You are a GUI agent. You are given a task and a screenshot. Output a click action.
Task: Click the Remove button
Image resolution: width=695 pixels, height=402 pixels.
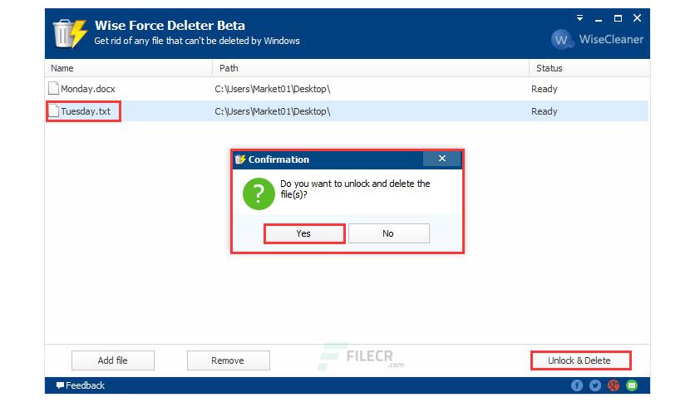coord(229,360)
